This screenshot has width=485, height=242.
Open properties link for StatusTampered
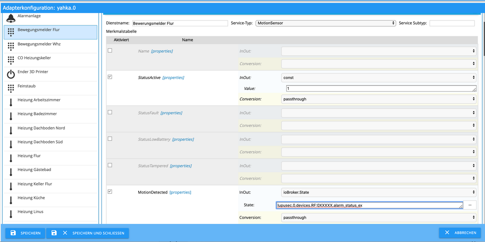(181, 166)
